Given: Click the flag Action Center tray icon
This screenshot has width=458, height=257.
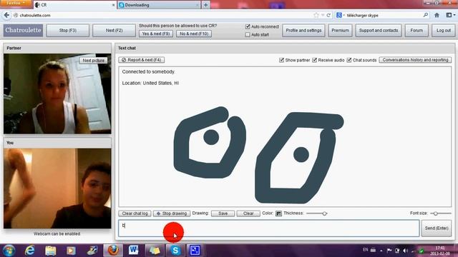Looking at the screenshot, I should pos(389,251).
